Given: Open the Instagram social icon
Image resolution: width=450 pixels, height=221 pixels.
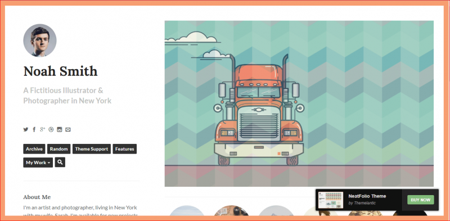Looking at the screenshot, I should (60, 129).
